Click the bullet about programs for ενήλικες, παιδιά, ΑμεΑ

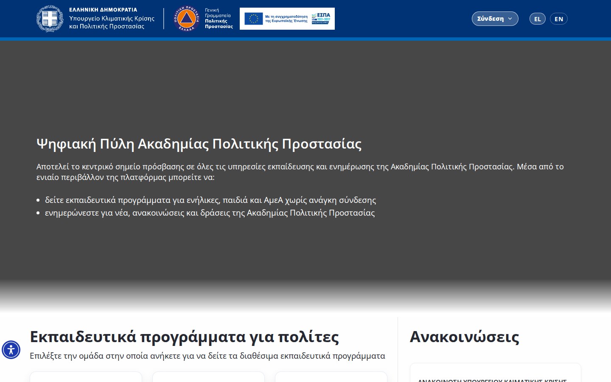click(210, 200)
